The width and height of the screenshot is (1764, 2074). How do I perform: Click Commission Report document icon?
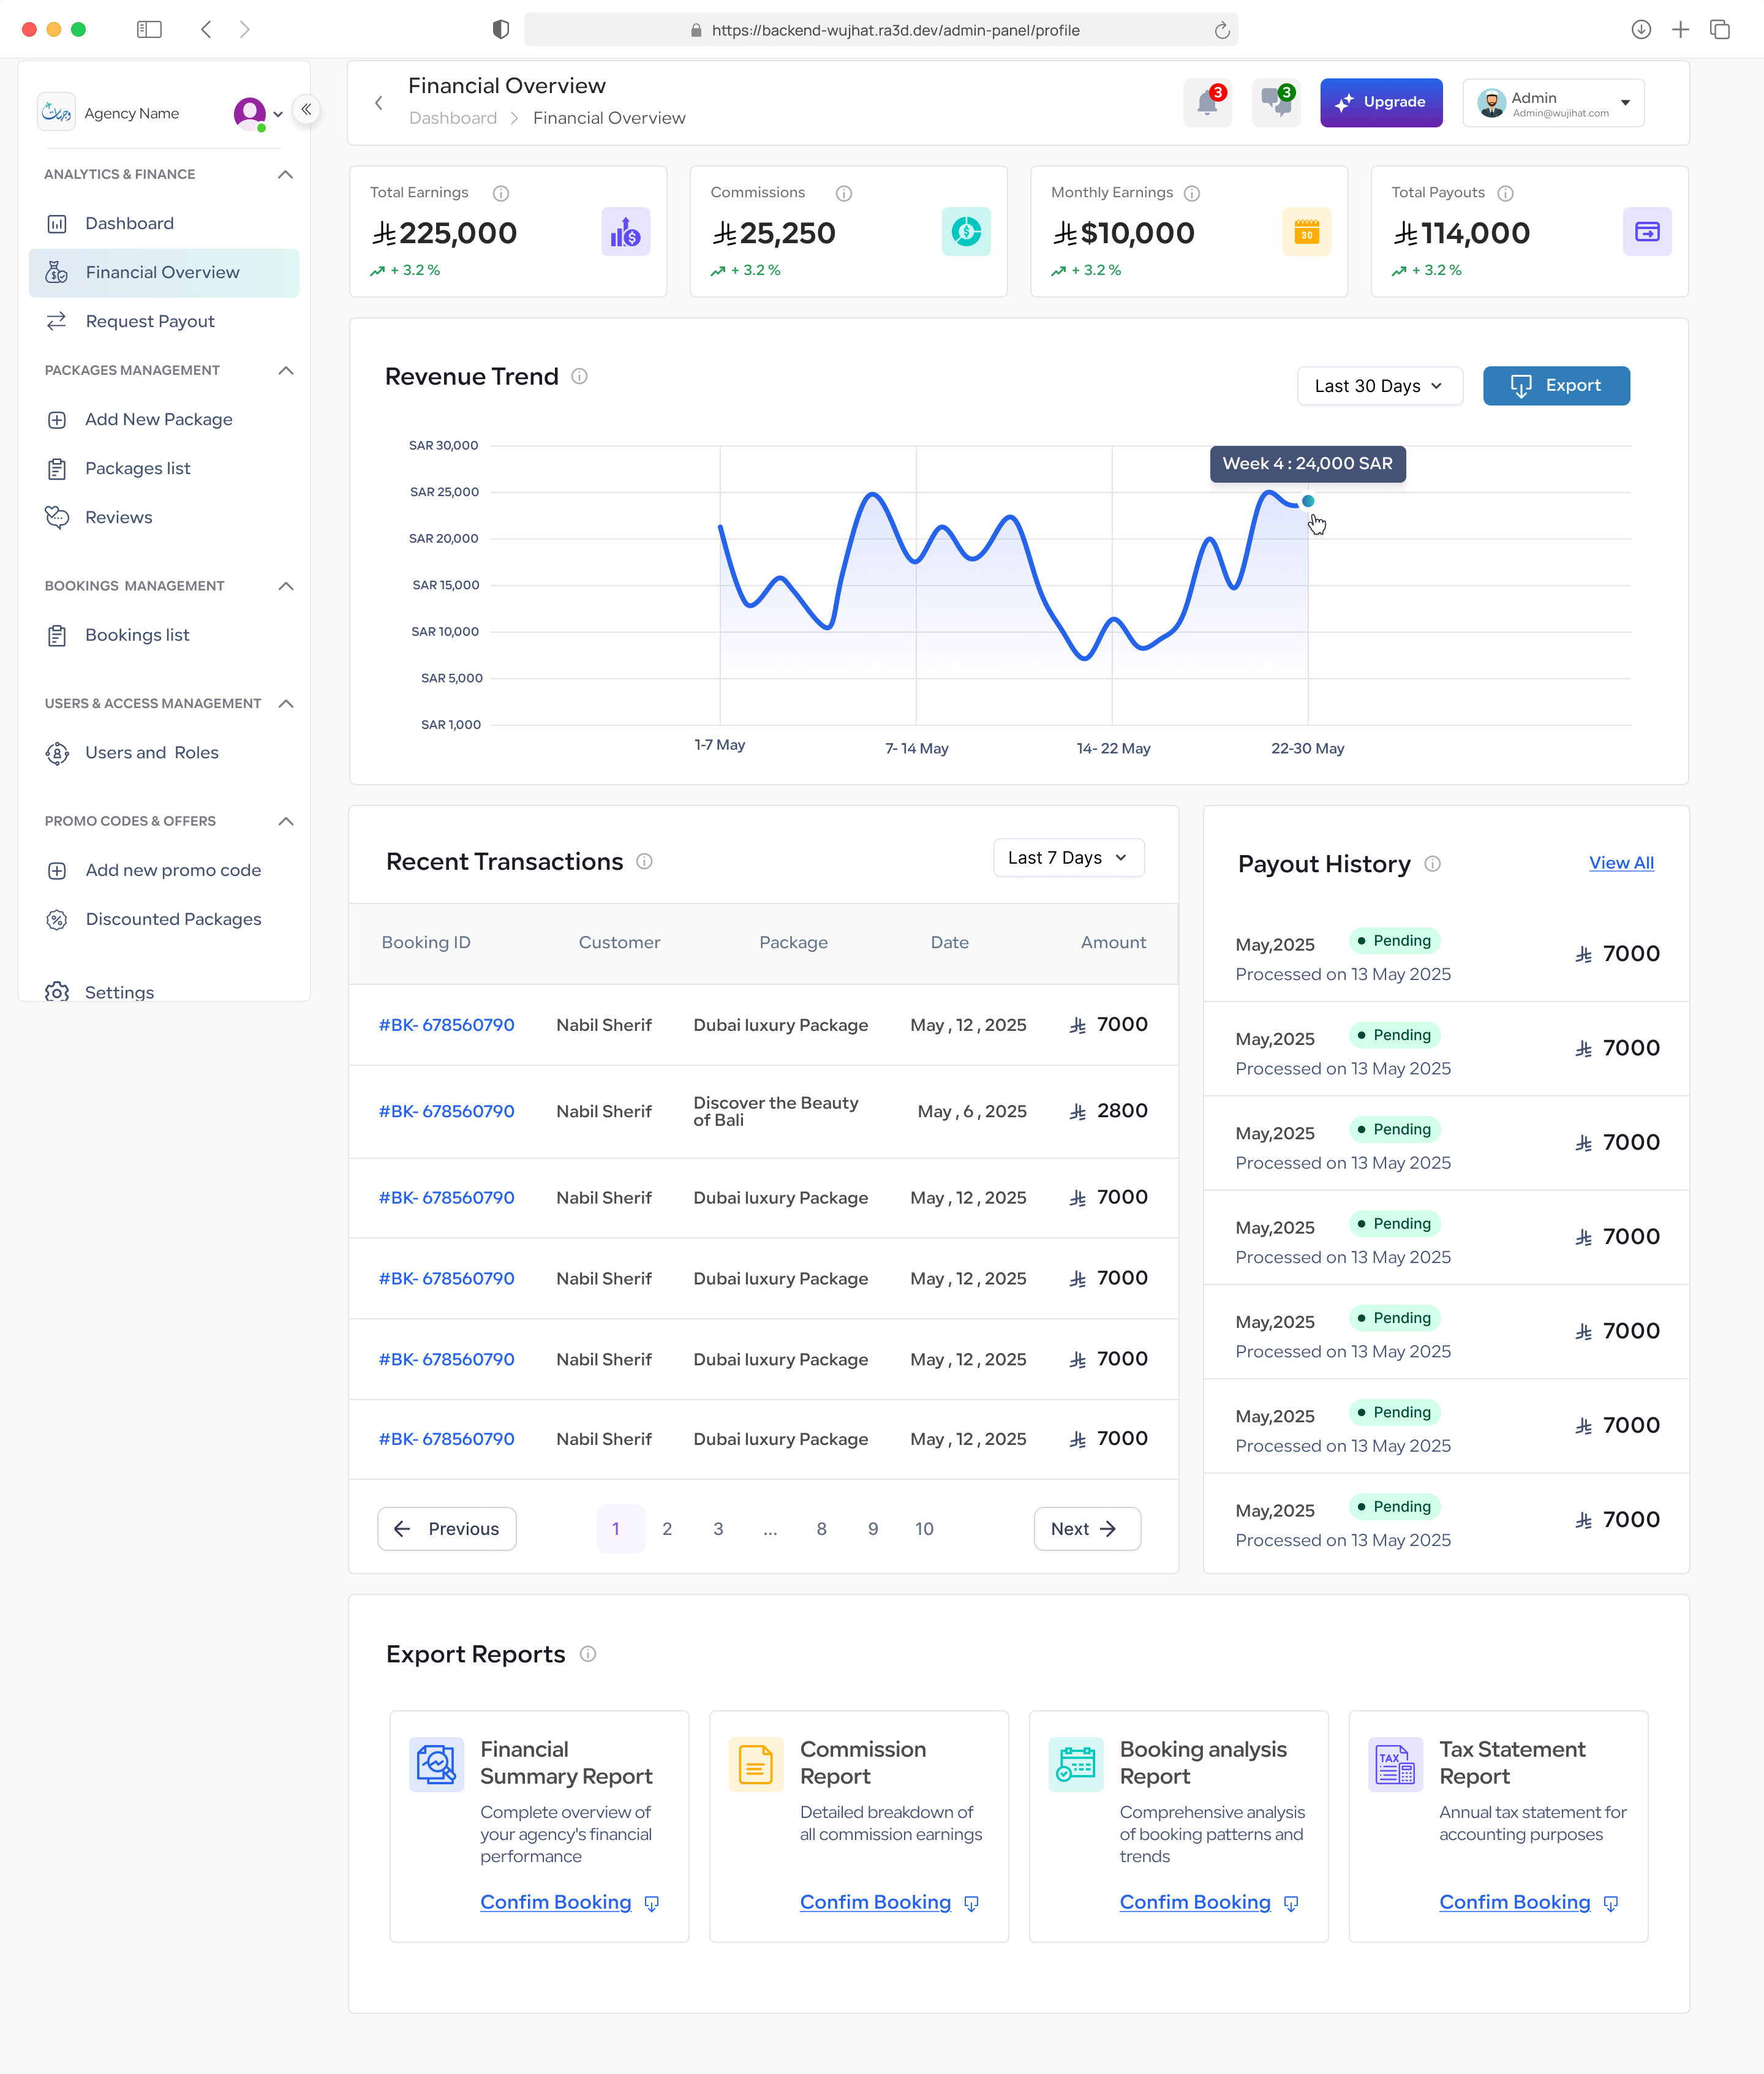[756, 1764]
